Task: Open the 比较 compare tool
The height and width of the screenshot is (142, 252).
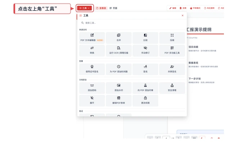Action: [x=145, y=38]
